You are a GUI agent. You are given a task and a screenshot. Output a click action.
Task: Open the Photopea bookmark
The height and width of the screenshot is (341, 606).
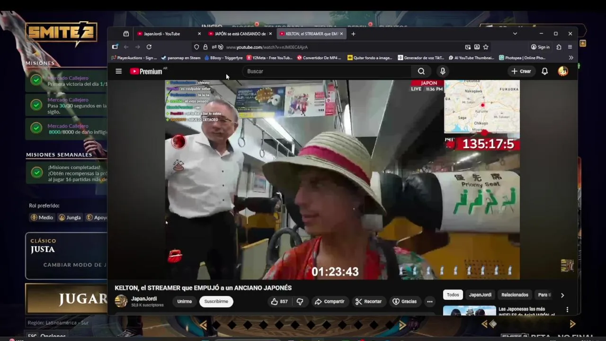tap(522, 58)
